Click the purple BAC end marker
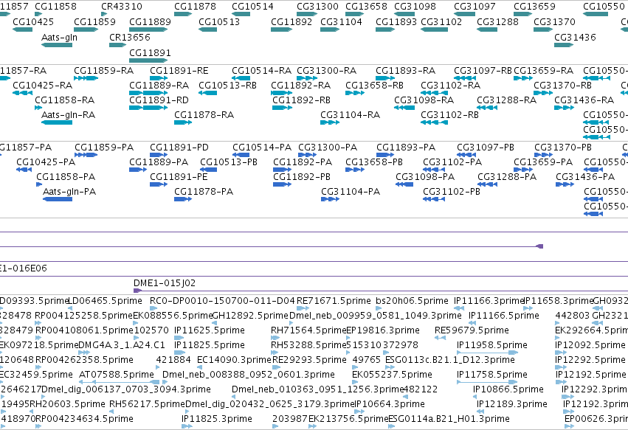The height and width of the screenshot is (430, 628). (539, 246)
